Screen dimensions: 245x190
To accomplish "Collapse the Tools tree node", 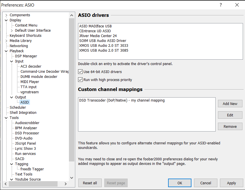I will (x=7, y=118).
